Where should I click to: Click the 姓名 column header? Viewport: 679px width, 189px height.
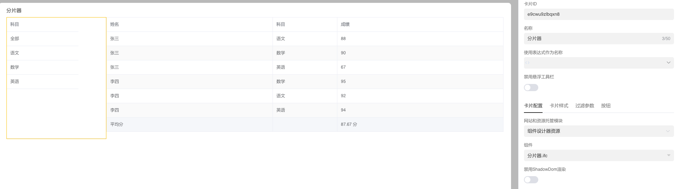pyautogui.click(x=115, y=24)
